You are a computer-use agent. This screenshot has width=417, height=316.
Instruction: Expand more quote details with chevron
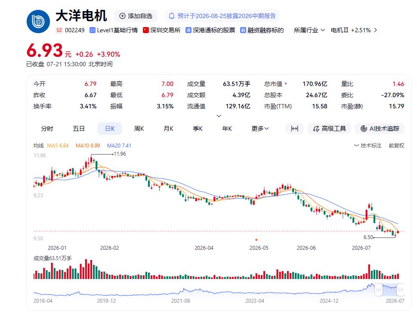point(219,116)
